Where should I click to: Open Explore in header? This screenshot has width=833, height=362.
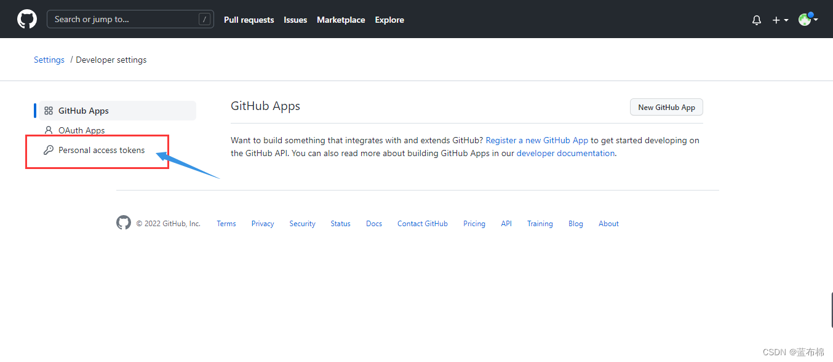point(389,20)
